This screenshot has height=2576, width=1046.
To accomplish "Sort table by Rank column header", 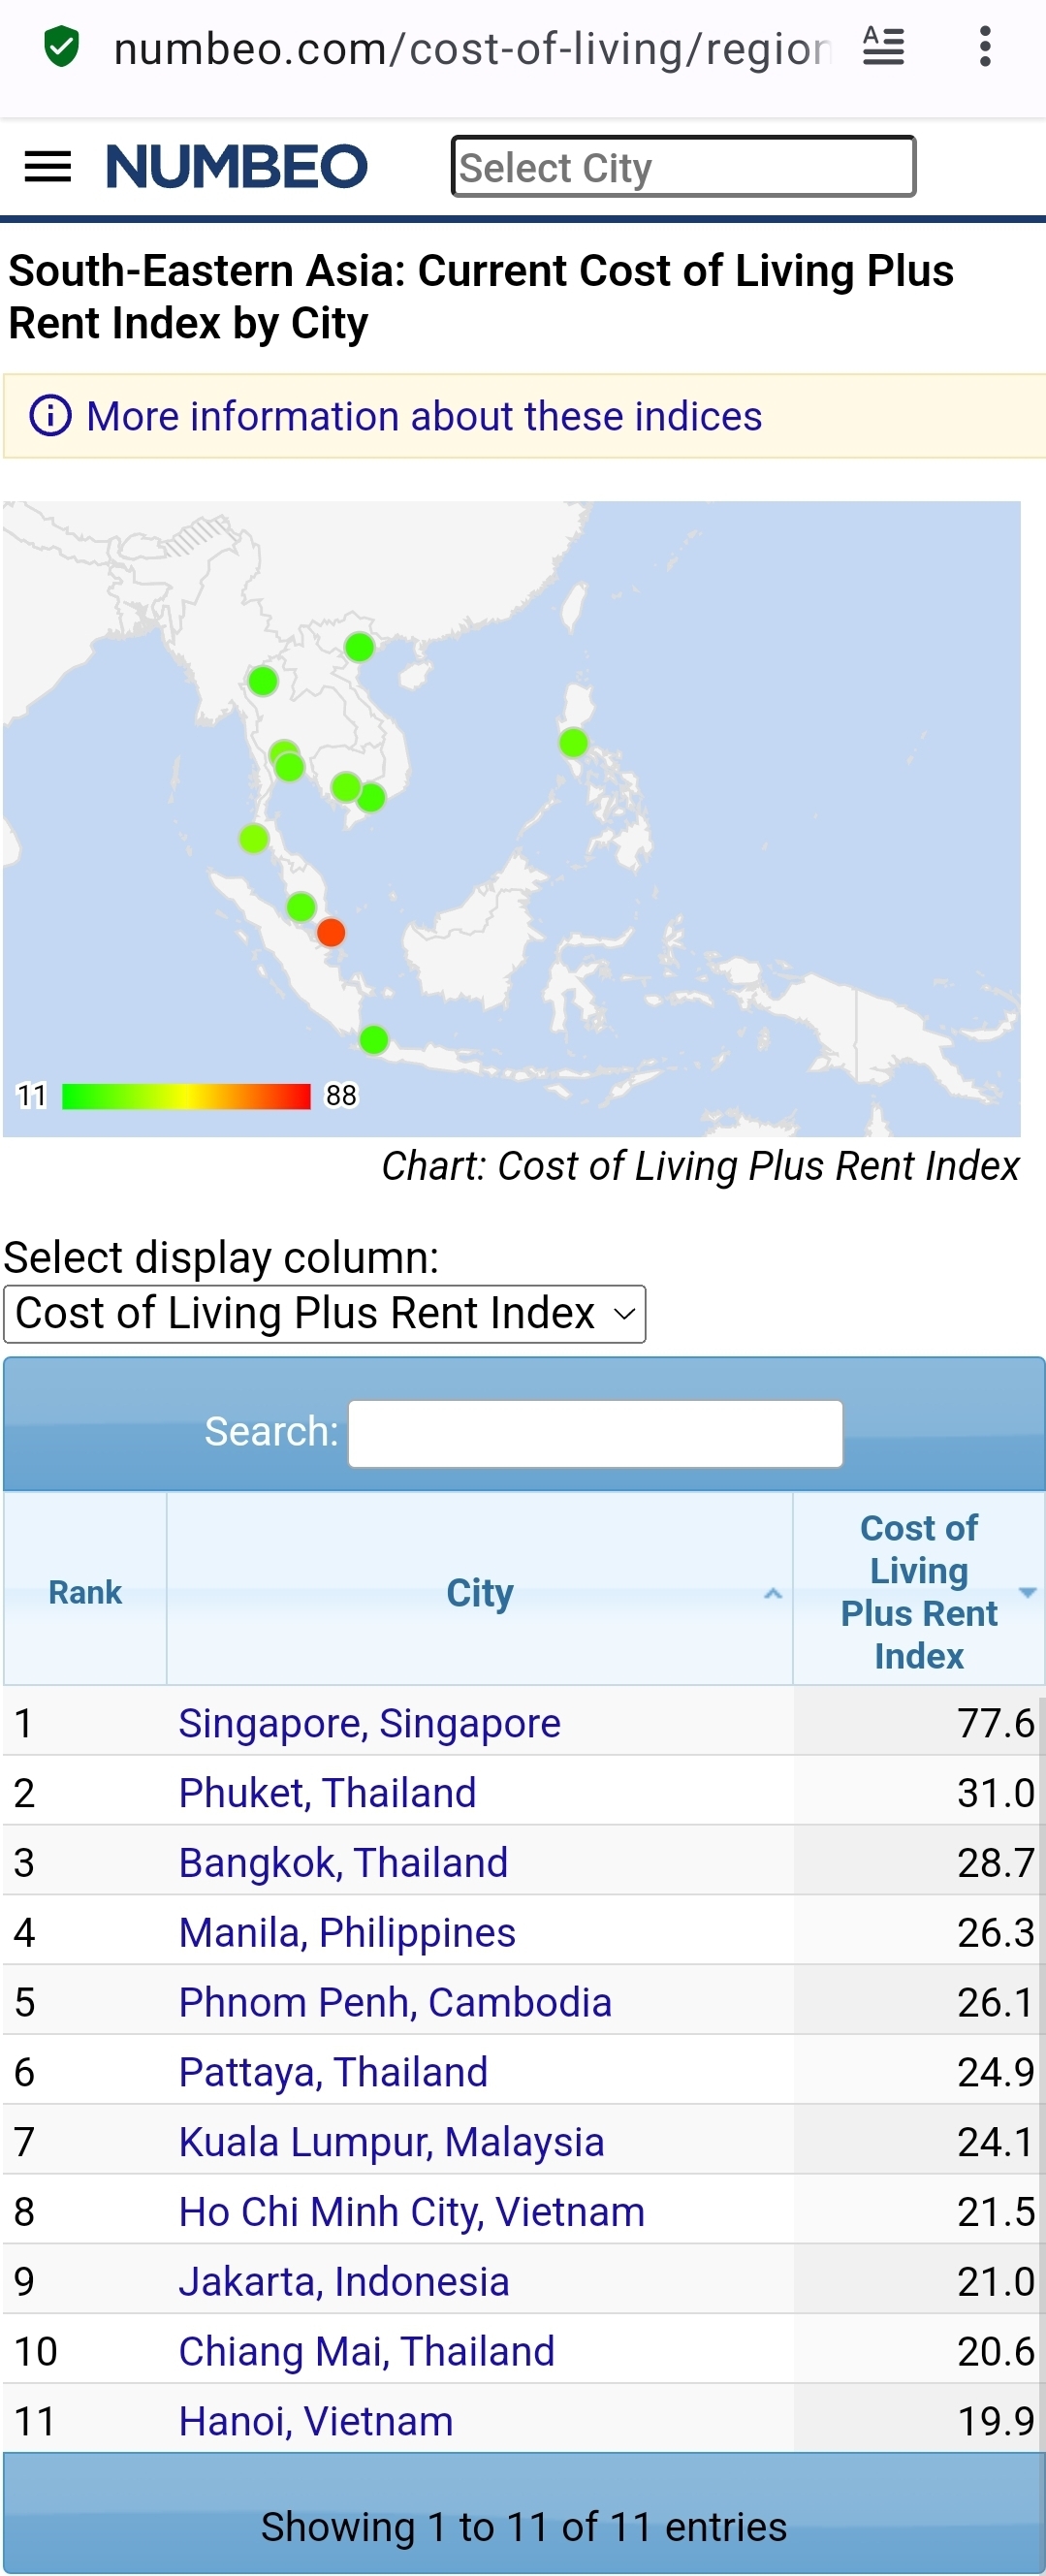I will (x=85, y=1592).
